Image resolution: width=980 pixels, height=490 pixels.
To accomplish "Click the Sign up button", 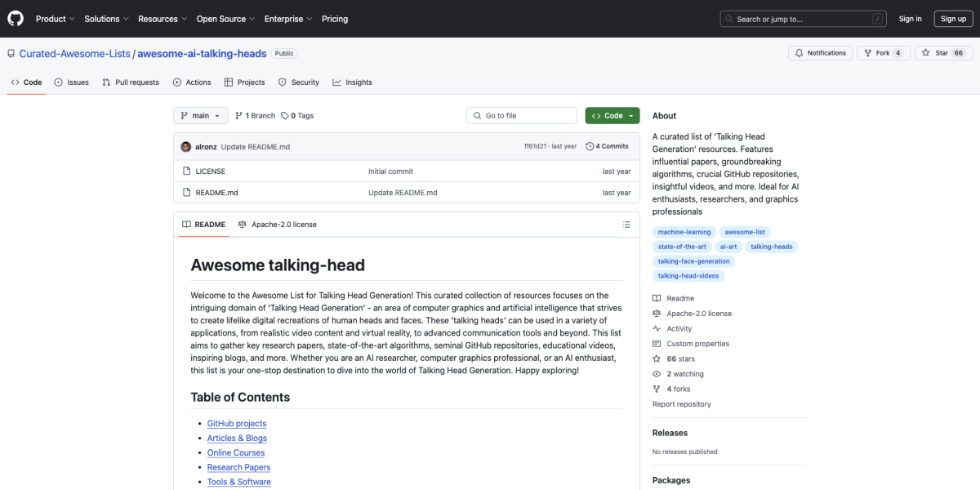I will tap(953, 19).
